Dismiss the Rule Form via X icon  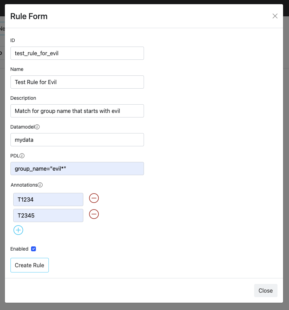pos(275,16)
